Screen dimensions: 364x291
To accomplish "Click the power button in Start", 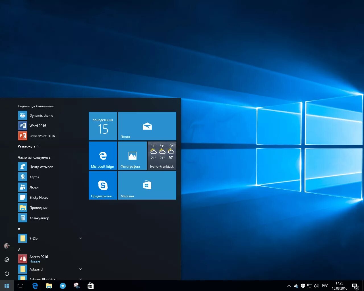I will (x=7, y=273).
